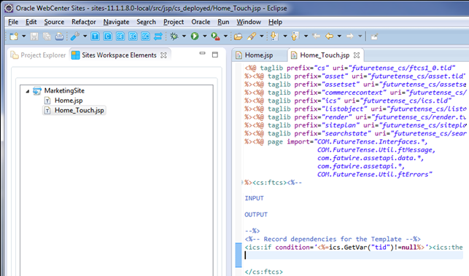Image resolution: width=469 pixels, height=276 pixels.
Task: Open the Back navigation history dropdown
Action: click(339, 36)
